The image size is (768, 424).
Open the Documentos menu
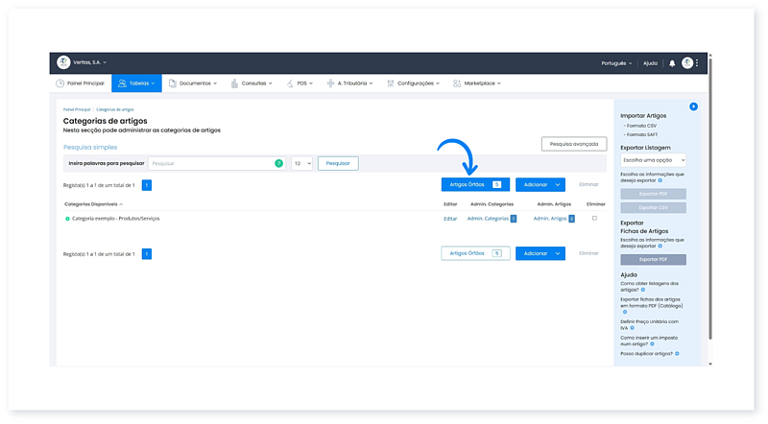point(193,83)
